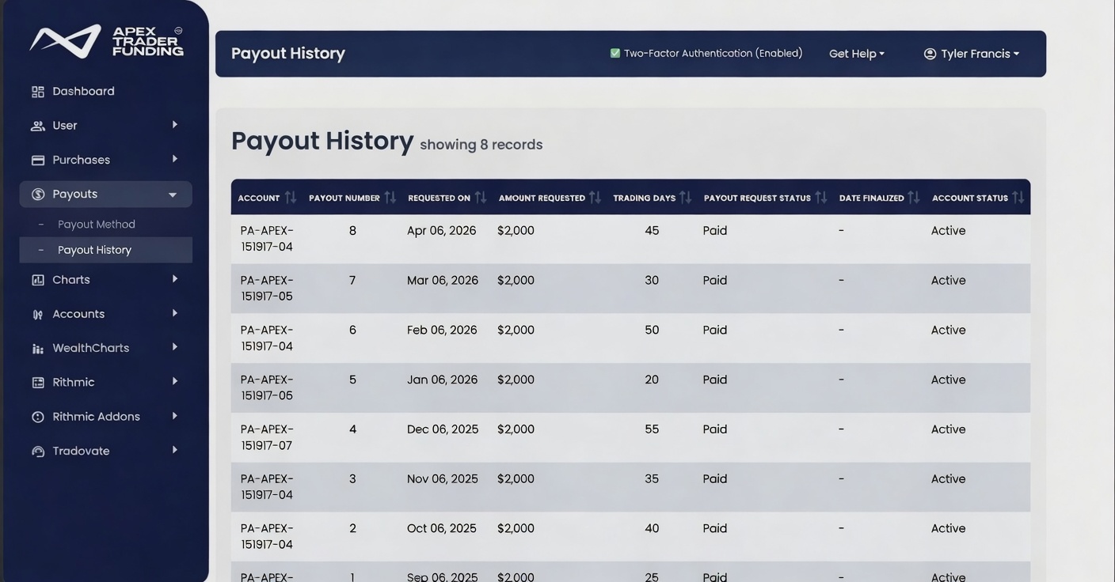
Task: Open the Get Help dropdown
Action: 856,54
